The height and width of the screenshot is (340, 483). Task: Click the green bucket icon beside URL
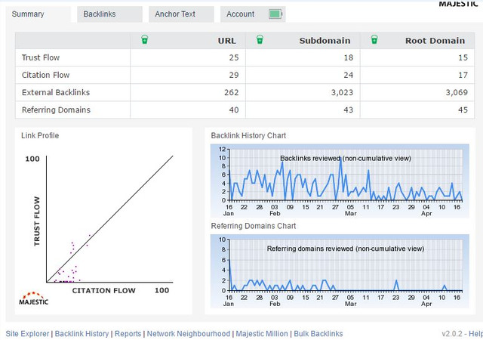pyautogui.click(x=144, y=39)
